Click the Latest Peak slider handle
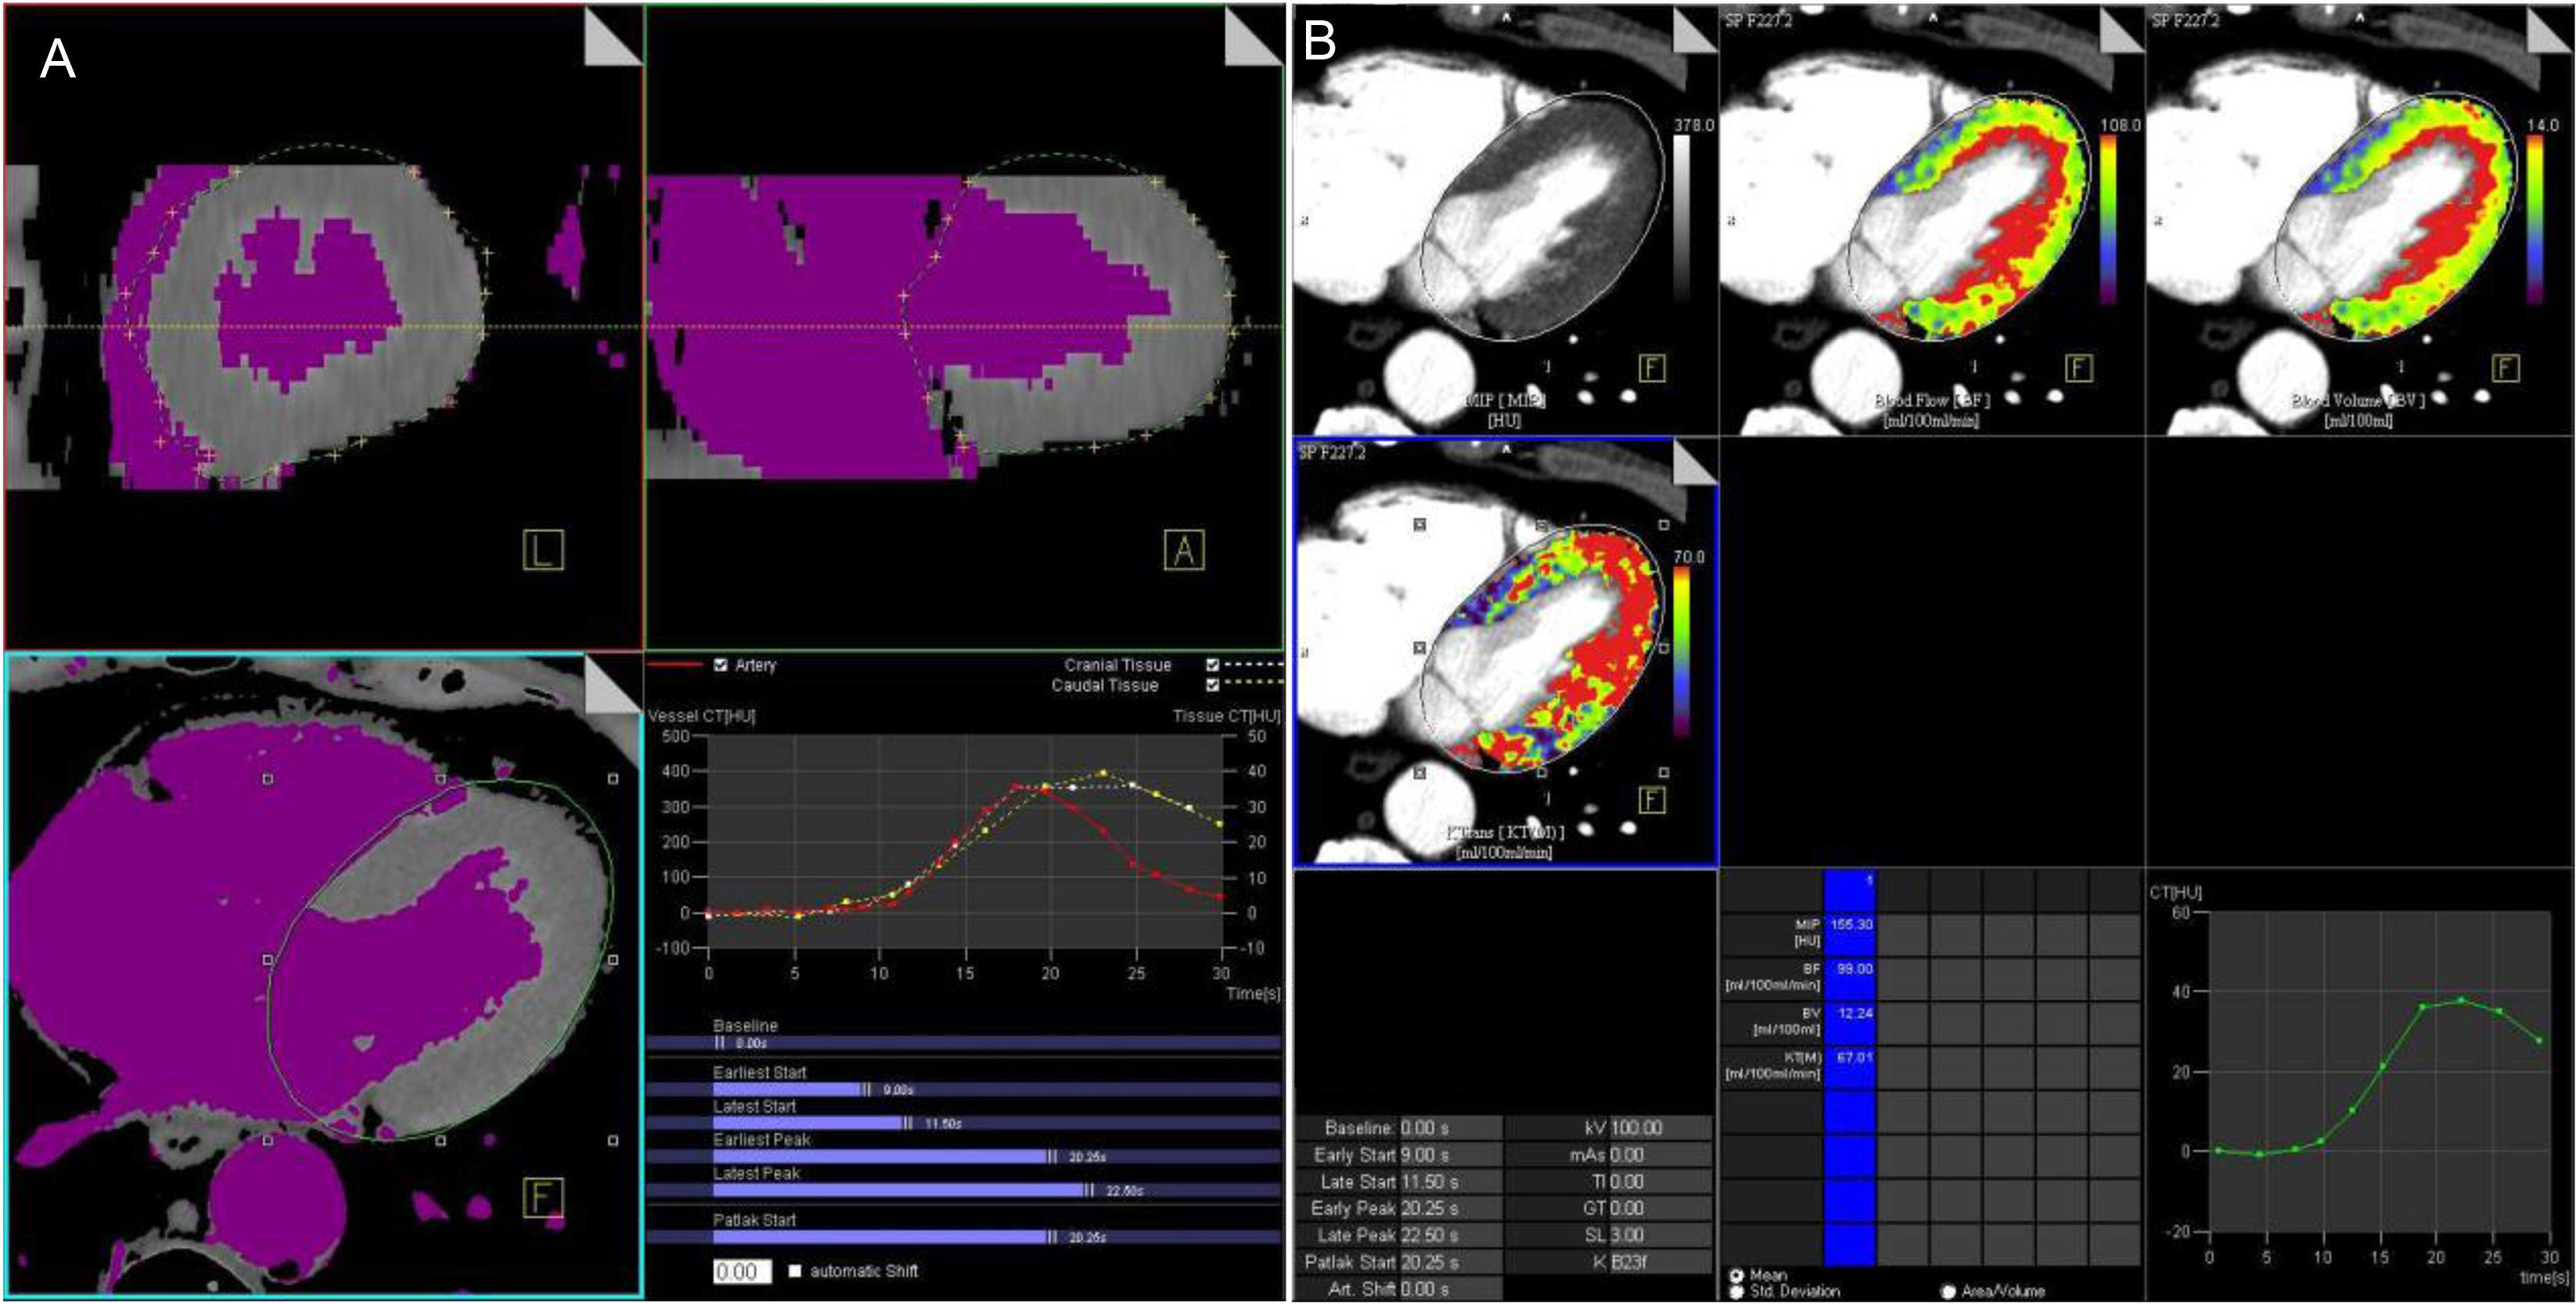This screenshot has height=1304, width=2576. tap(1090, 1190)
